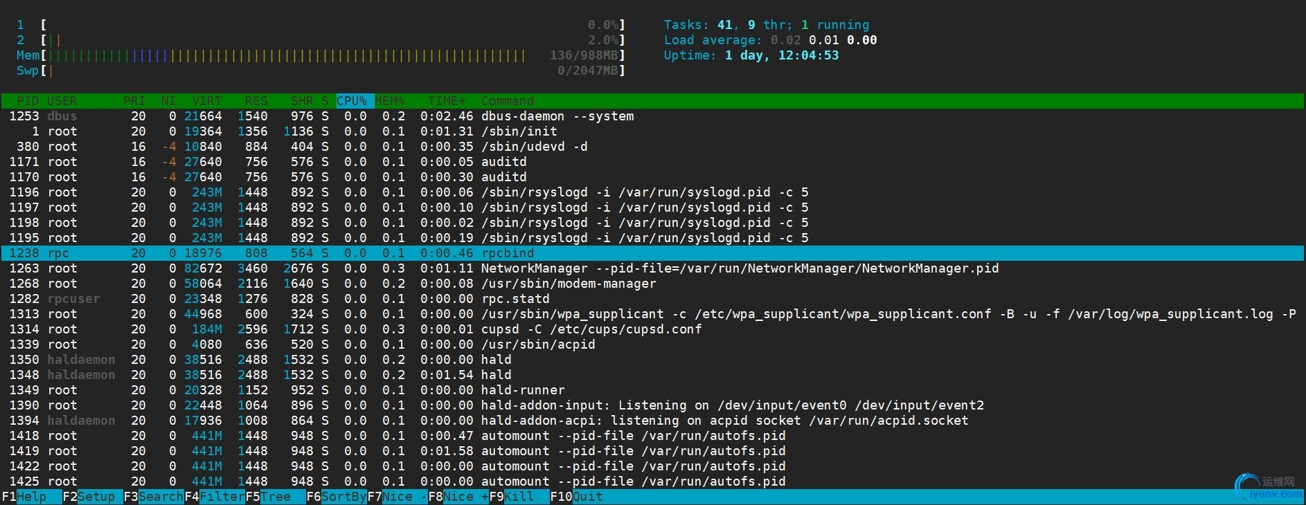Select the rsyslogd row with PID 1197

(653, 208)
